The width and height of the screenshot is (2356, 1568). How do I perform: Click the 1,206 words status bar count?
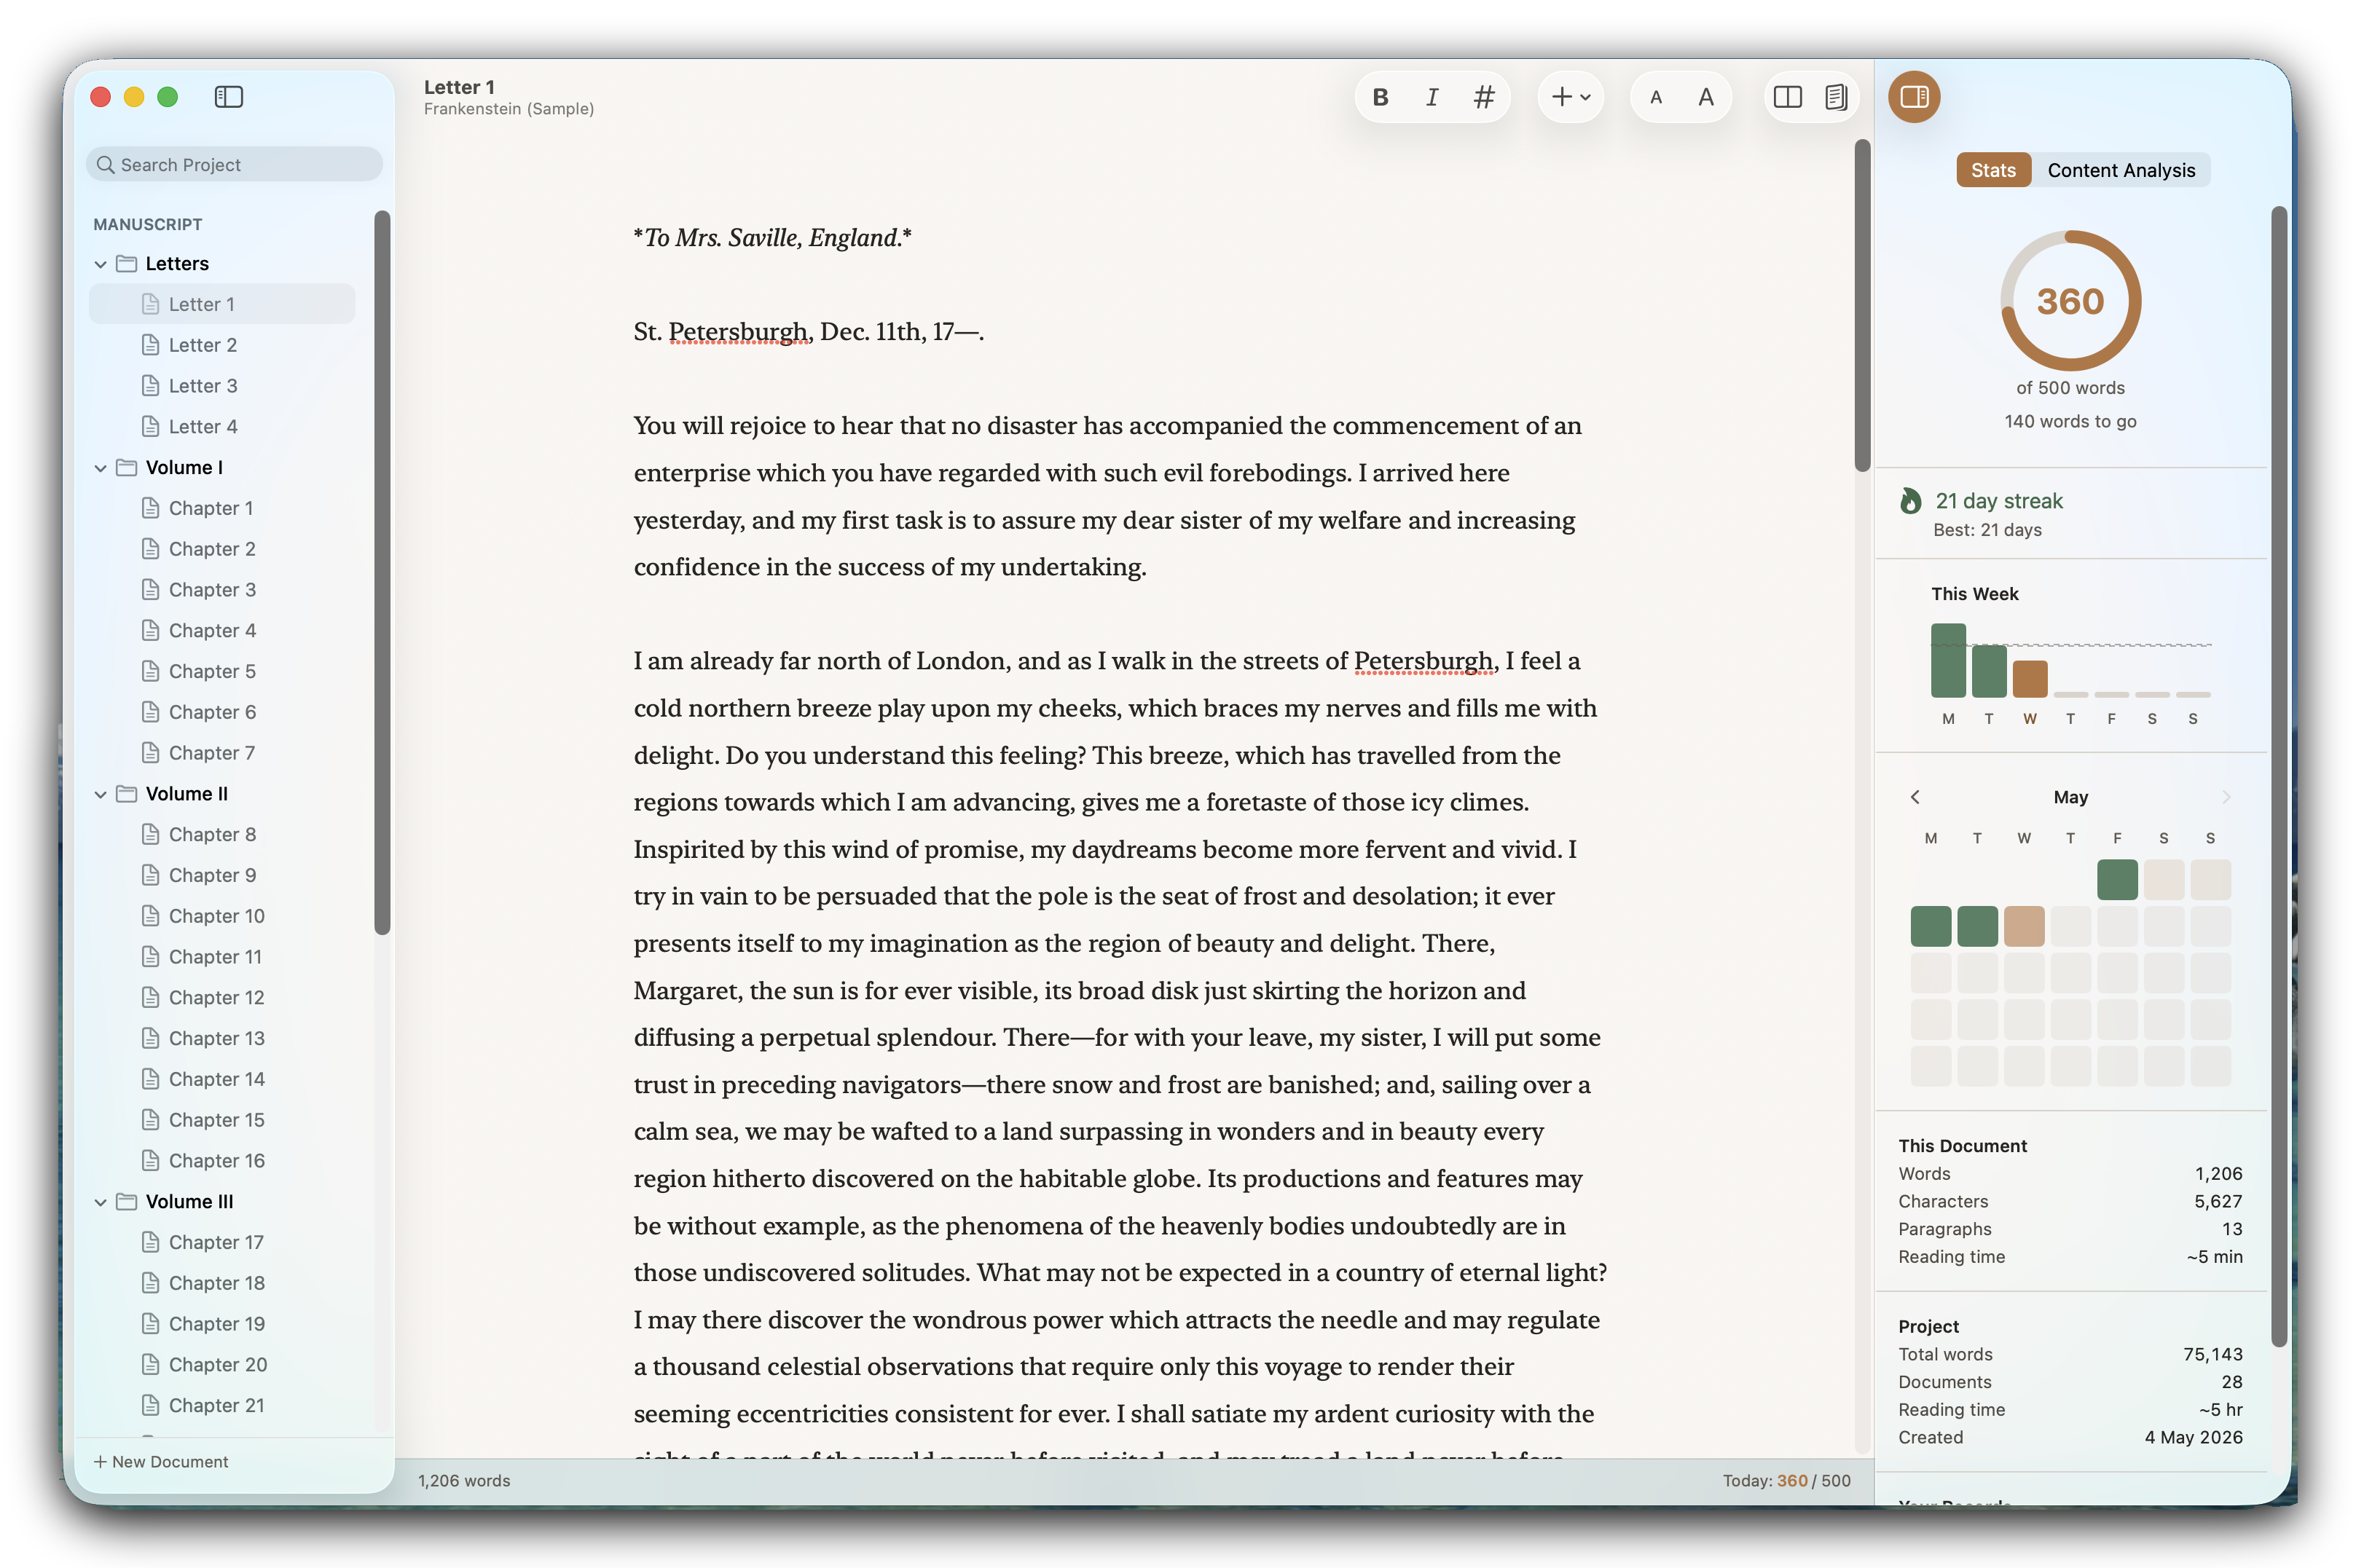[x=464, y=1481]
